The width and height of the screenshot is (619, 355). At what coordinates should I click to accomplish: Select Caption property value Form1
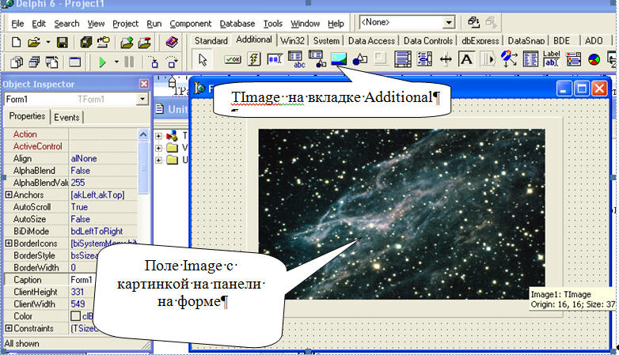click(x=82, y=280)
